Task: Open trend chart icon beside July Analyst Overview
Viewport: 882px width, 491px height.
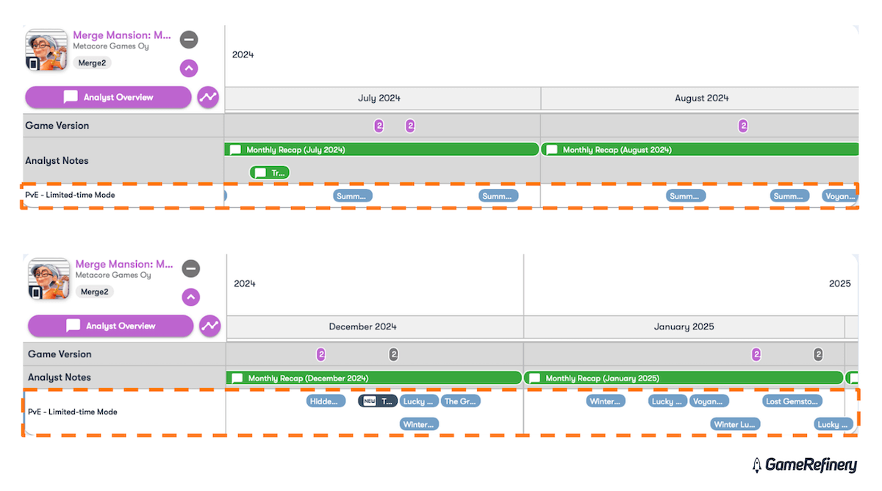Action: point(208,97)
